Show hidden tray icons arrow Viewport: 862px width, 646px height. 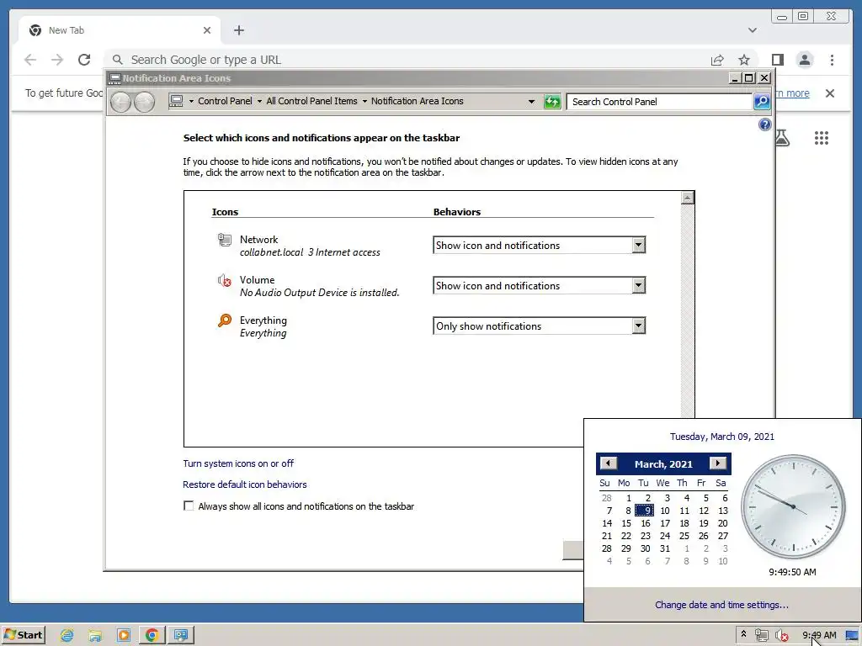pos(744,634)
